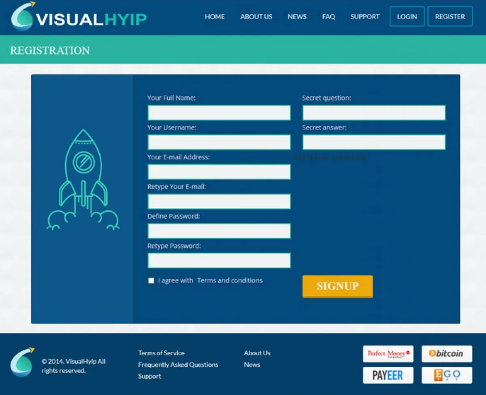This screenshot has width=486, height=395.
Task: Focus the Secret answer field
Action: click(x=374, y=142)
